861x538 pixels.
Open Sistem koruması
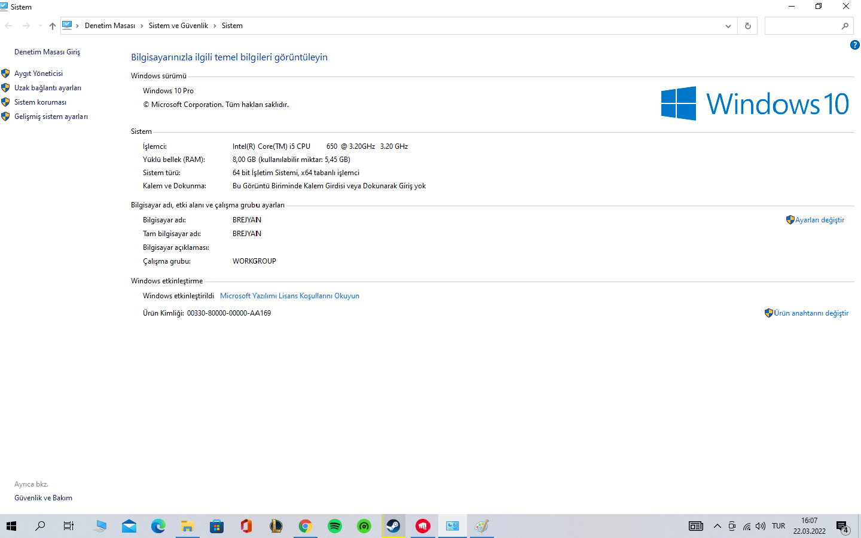(x=40, y=102)
